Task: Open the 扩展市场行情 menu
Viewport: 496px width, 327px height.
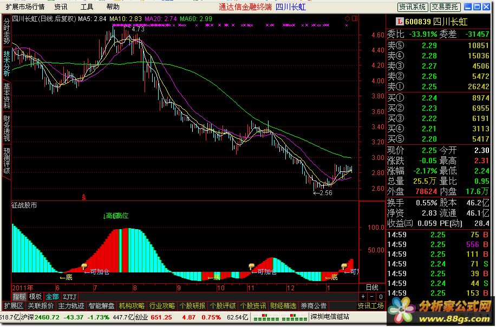Action: click(x=25, y=7)
